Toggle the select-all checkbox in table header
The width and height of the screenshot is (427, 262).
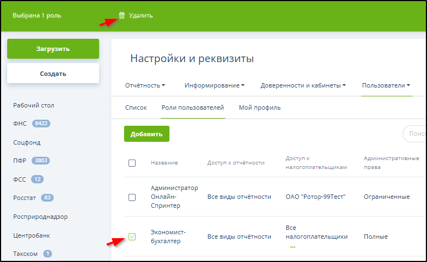click(132, 163)
